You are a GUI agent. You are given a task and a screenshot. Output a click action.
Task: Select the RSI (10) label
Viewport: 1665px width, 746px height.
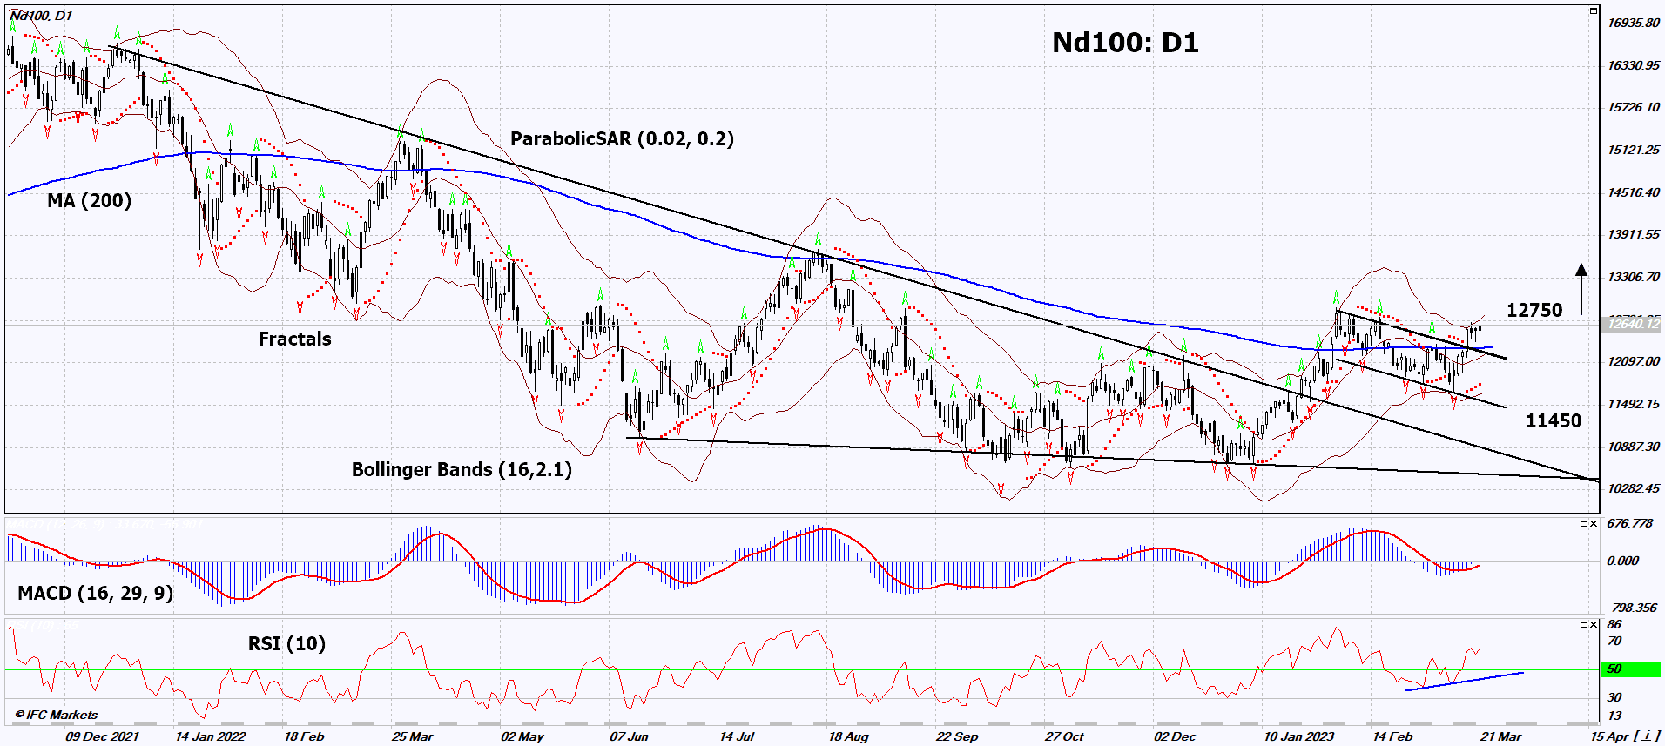(286, 644)
